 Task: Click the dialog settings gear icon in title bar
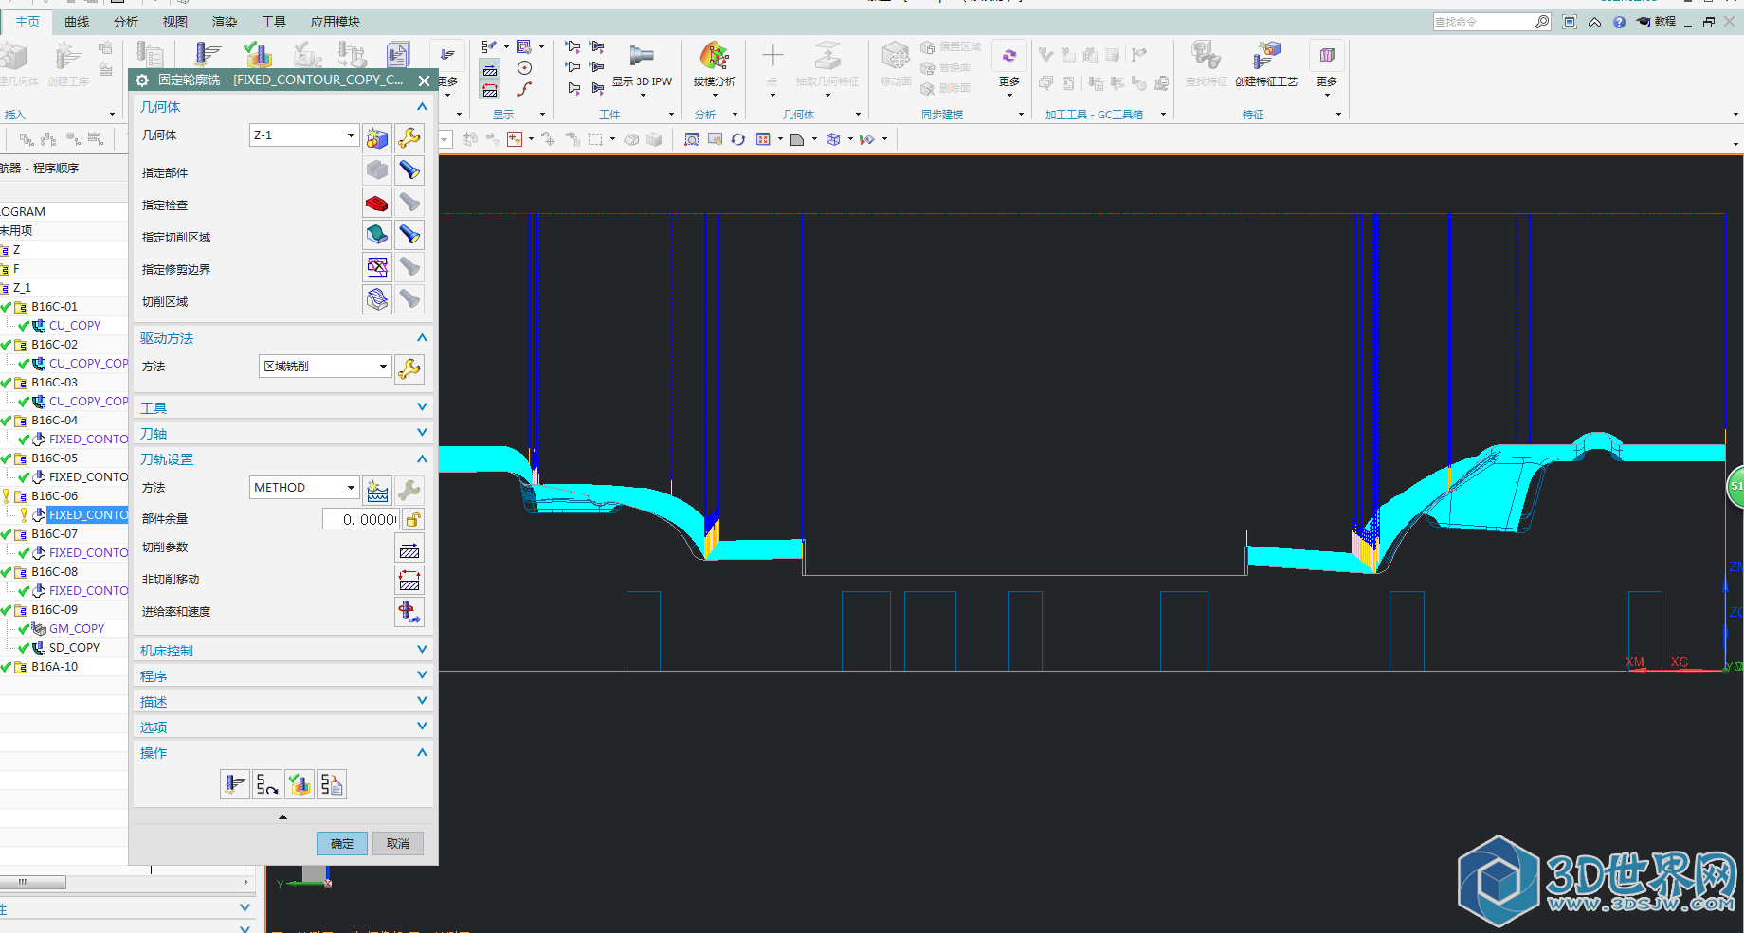click(142, 81)
